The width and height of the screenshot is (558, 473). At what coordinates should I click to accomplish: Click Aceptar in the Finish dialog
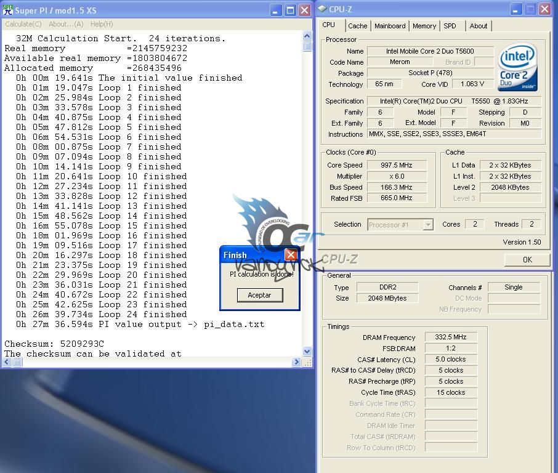tap(260, 295)
